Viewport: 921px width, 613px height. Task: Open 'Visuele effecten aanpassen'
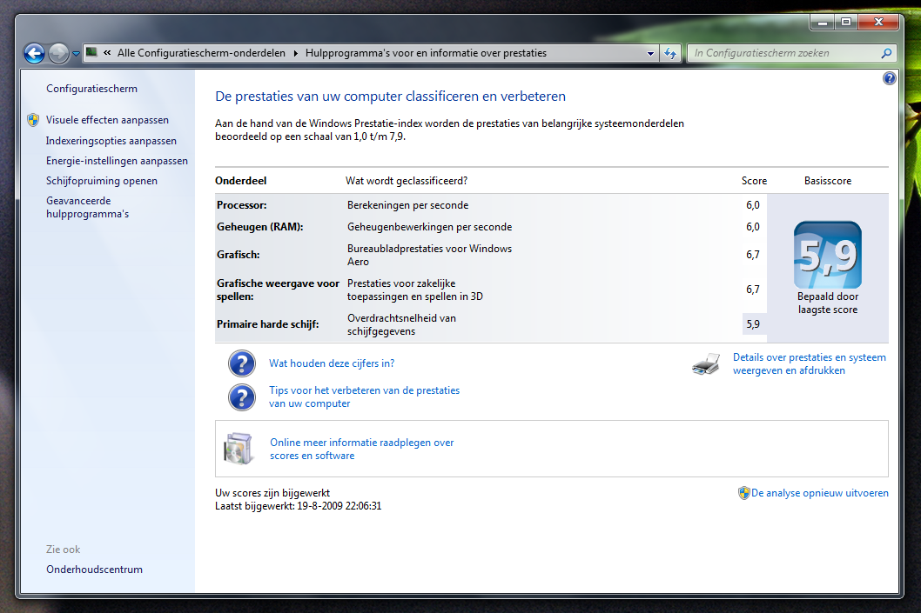pos(107,120)
